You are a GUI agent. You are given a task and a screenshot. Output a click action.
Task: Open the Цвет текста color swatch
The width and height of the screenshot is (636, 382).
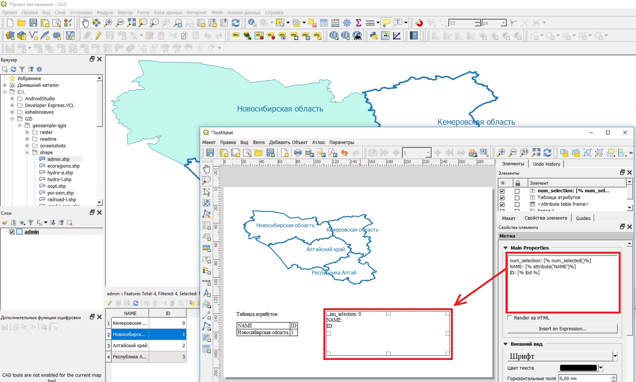pyautogui.click(x=578, y=368)
